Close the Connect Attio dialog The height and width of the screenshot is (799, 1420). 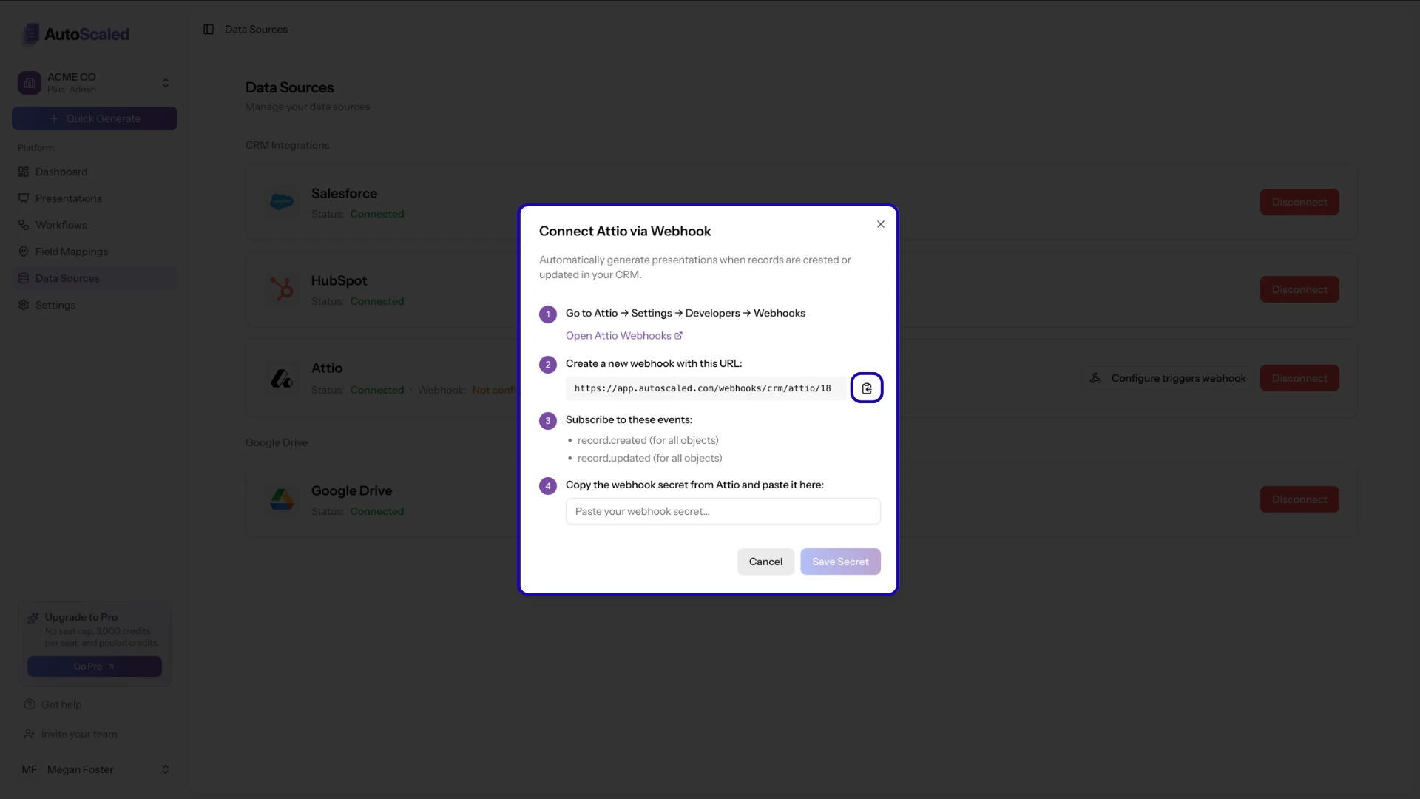click(x=880, y=224)
